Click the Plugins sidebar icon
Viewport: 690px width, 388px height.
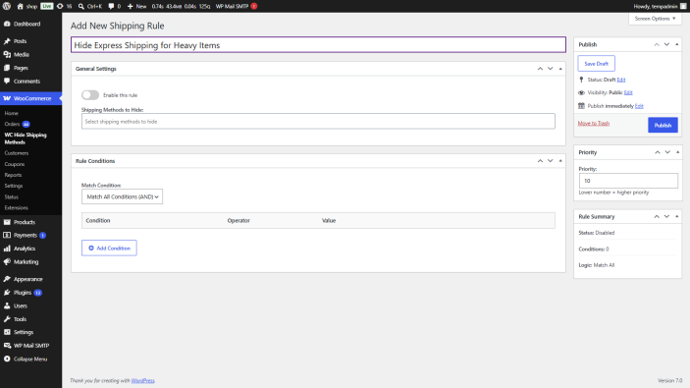[7, 293]
